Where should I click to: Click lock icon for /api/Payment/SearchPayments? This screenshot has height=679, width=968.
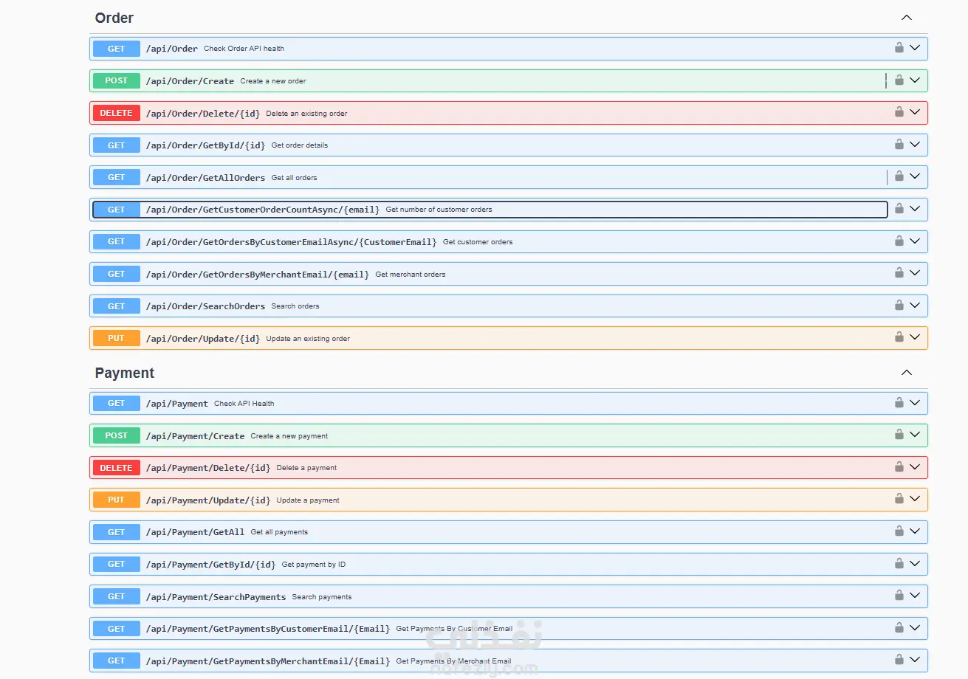[899, 596]
